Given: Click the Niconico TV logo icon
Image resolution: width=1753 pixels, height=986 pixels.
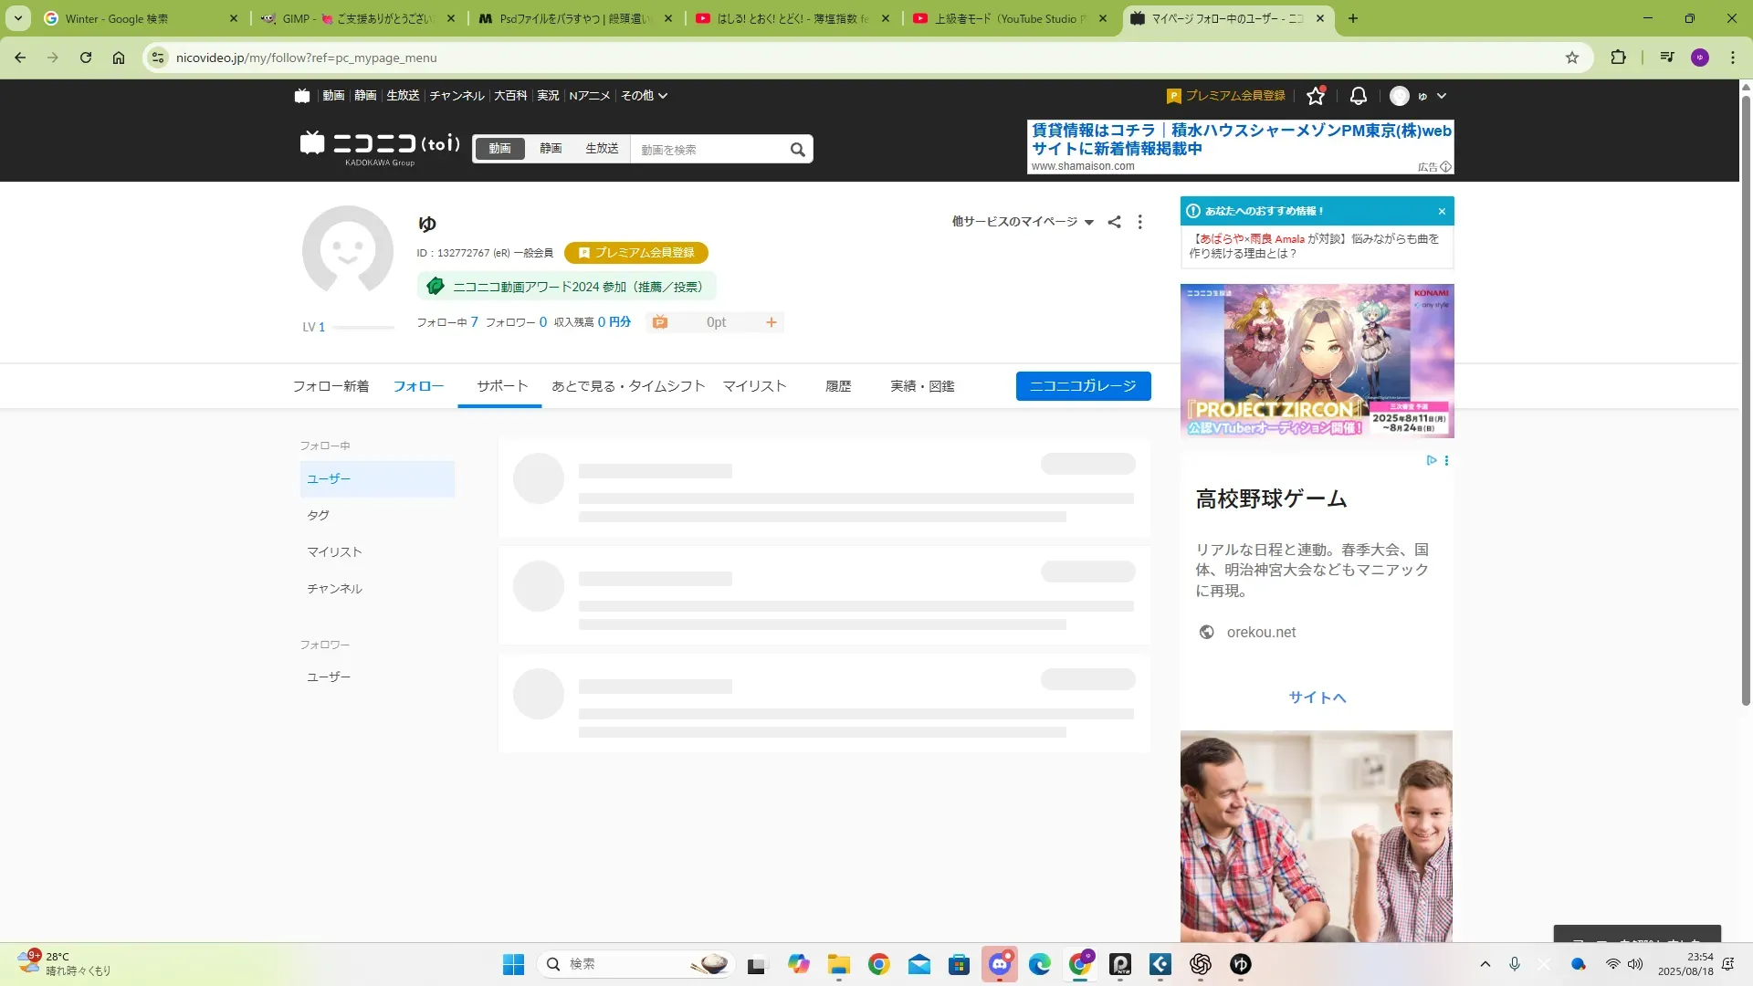Looking at the screenshot, I should click(302, 96).
